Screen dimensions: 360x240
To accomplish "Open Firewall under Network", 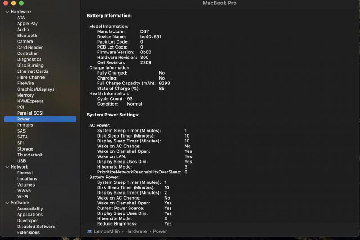I will coord(25,173).
